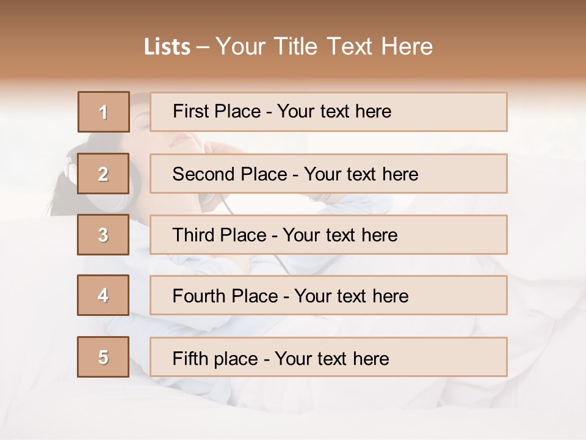Place cursor on the word 'Second'

click(x=199, y=174)
